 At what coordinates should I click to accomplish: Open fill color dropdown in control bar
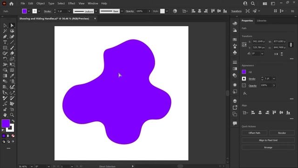tap(29, 11)
